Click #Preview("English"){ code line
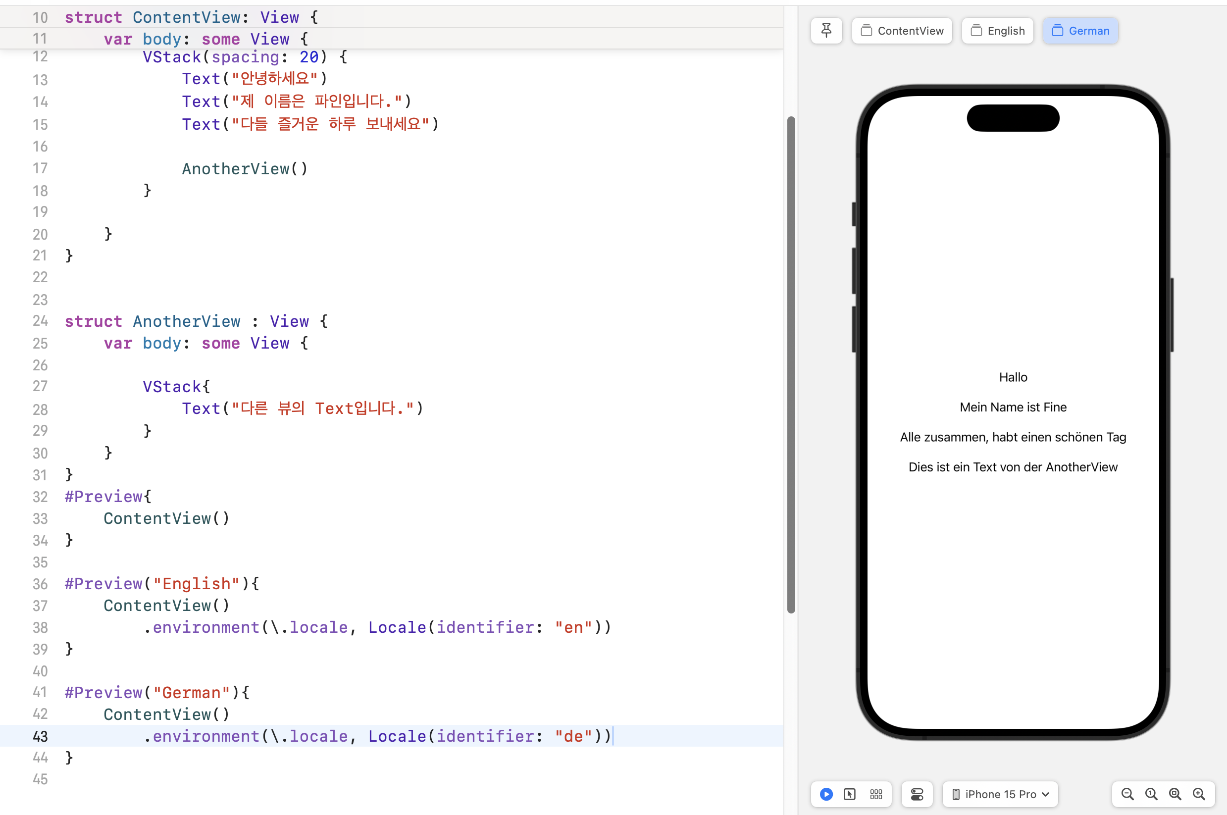Screen dimensions: 1227x815 coord(161,584)
